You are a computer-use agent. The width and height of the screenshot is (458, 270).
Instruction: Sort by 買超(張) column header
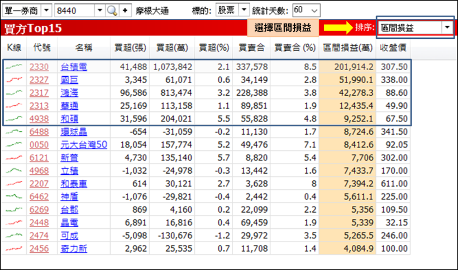coord(130,48)
